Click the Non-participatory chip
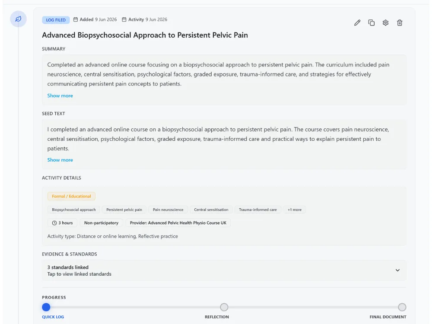Screen dimensions: 432x324 coord(101,223)
